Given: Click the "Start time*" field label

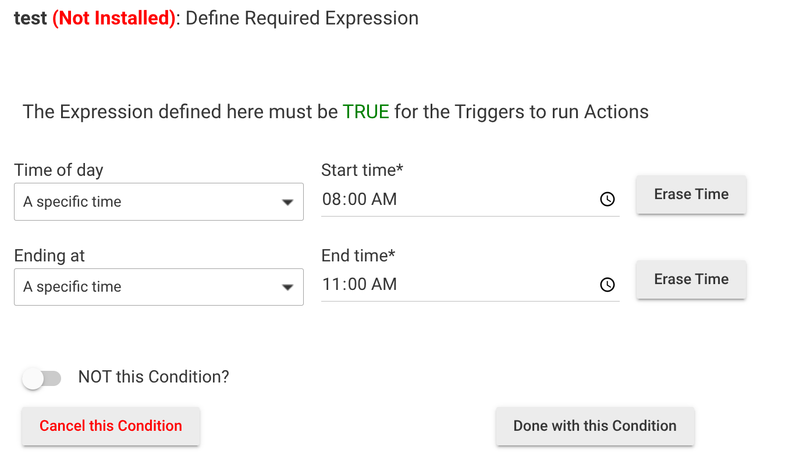Looking at the screenshot, I should [x=362, y=170].
